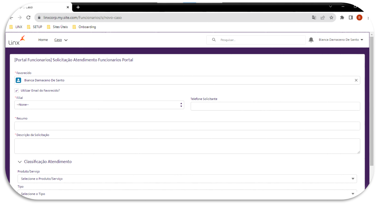Viewport: 377px width, 205px height.
Task: Click the form title Solicitação Atendimento Funcionarios Portal
Action: (74, 60)
